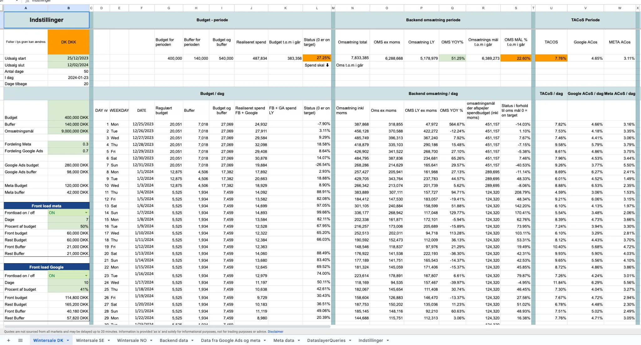Select Spend skal arrow cell

tap(317, 65)
